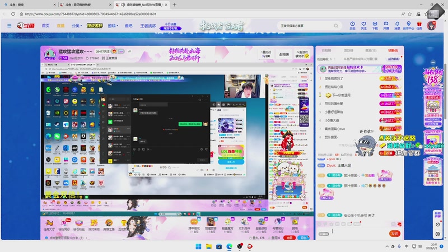Expand the 分类 dropdown menu
The image size is (448, 252).
pyautogui.click(x=77, y=26)
